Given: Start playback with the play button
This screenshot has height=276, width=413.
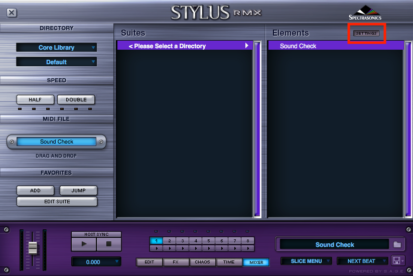Looking at the screenshot, I should click(x=84, y=244).
